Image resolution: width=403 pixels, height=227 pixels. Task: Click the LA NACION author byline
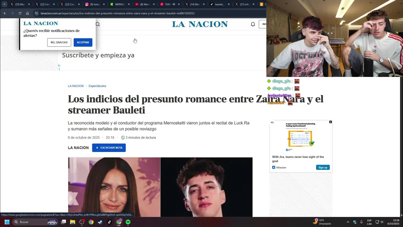pos(78,148)
